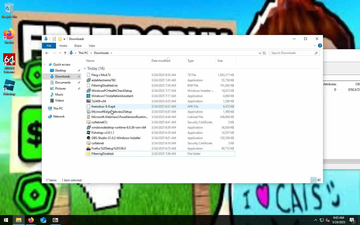The height and width of the screenshot is (225, 360).
Task: Select This PC in the navigation pane
Action: (58, 108)
